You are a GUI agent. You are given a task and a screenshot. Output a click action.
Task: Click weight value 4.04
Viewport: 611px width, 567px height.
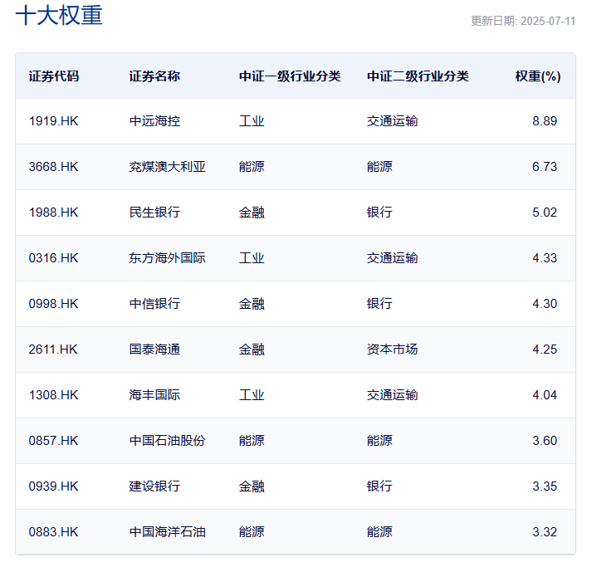pos(545,395)
